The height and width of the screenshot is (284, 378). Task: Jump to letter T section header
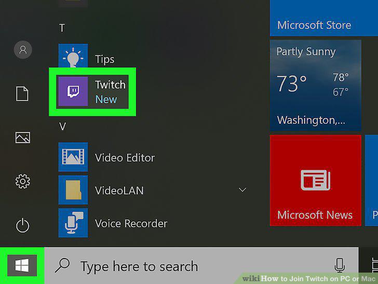tap(62, 28)
